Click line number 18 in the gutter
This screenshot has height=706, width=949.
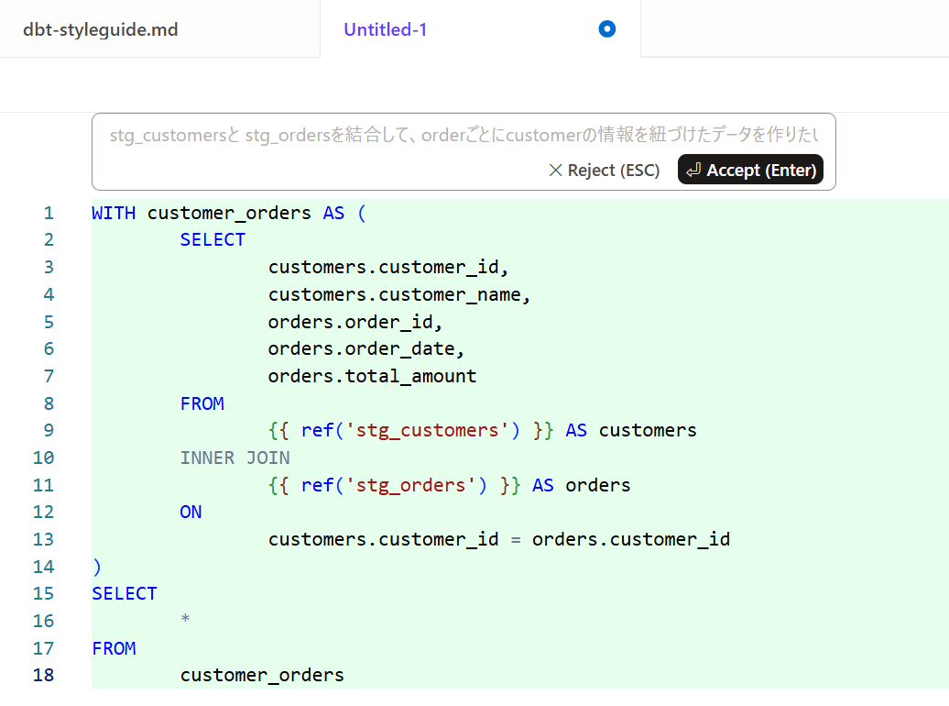tap(43, 675)
